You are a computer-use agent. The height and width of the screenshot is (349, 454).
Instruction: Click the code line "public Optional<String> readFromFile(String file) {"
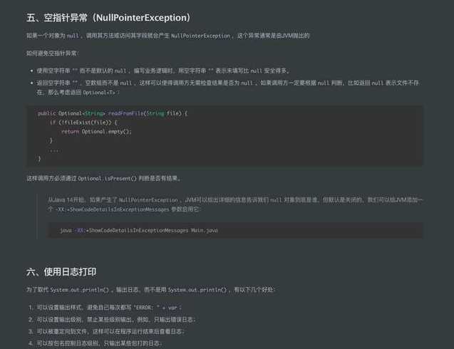click(x=113, y=113)
